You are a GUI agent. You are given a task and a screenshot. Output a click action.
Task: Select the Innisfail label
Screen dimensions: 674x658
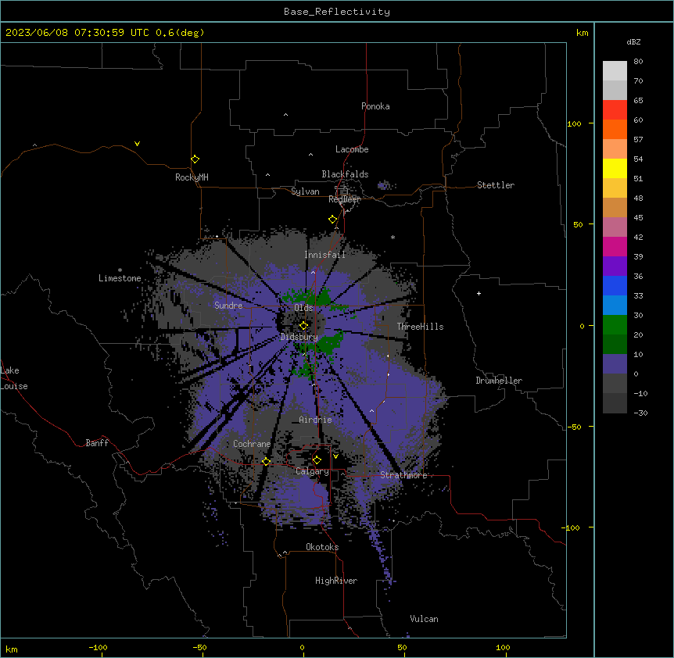[325, 255]
